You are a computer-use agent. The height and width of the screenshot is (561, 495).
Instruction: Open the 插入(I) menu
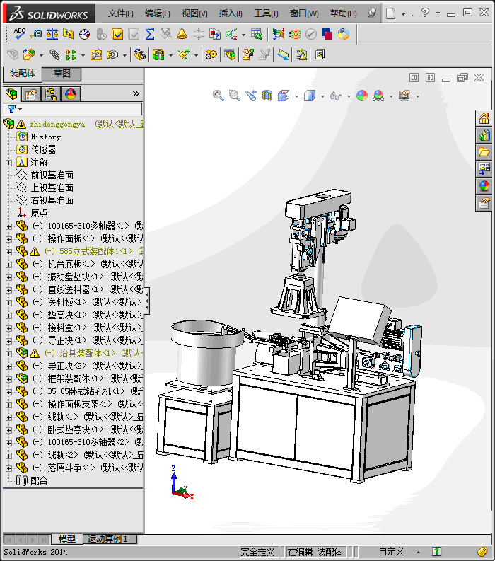tap(231, 13)
